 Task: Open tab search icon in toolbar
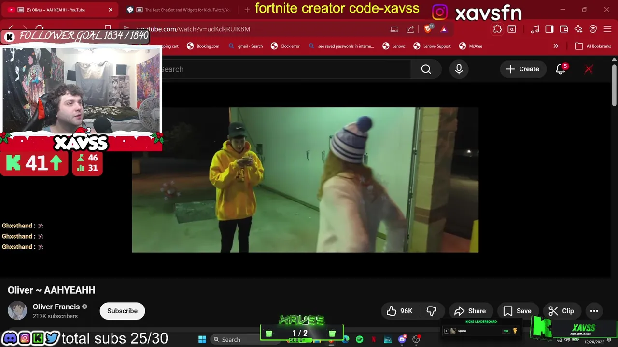[512, 29]
